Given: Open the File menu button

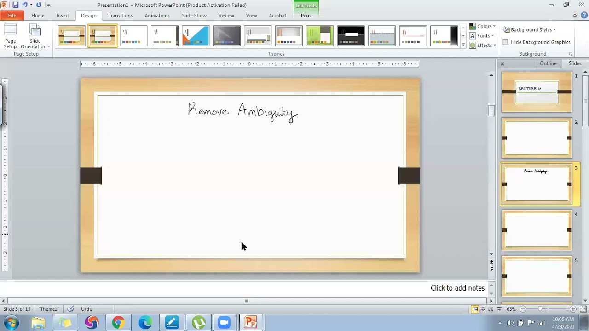Looking at the screenshot, I should pyautogui.click(x=12, y=16).
